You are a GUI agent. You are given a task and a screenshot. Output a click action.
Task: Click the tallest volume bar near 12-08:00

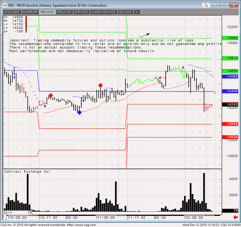(204, 192)
